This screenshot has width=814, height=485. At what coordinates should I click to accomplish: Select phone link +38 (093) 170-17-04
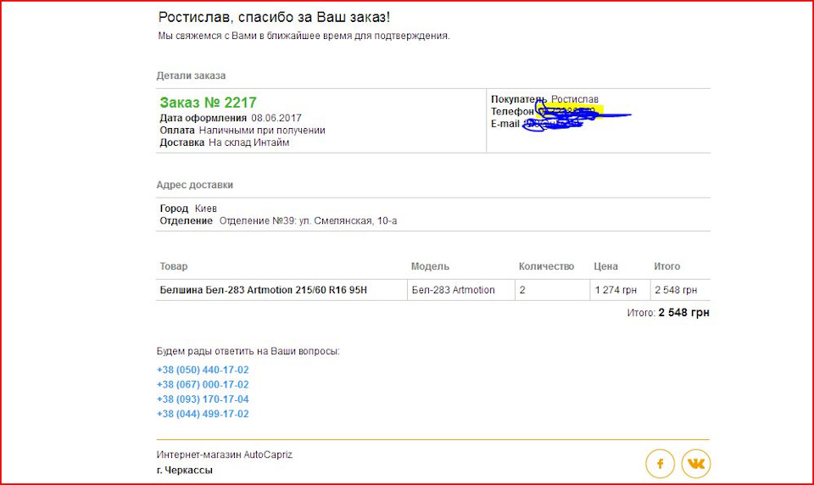tap(203, 399)
